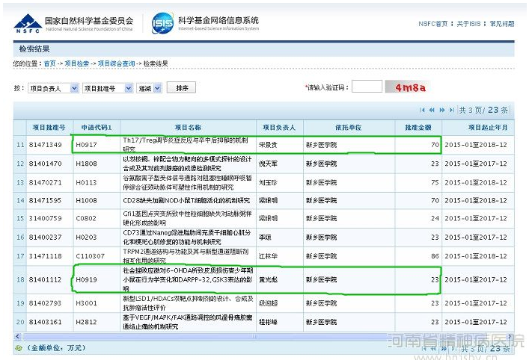Viewport: 529px width, 360px height.
Task: Go to first page in top pager
Action: point(423,110)
